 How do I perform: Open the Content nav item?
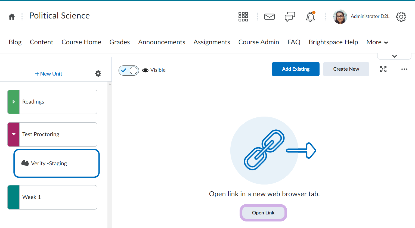coord(42,42)
